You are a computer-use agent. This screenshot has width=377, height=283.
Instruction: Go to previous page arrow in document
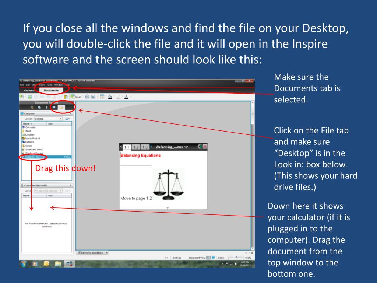pos(121,147)
